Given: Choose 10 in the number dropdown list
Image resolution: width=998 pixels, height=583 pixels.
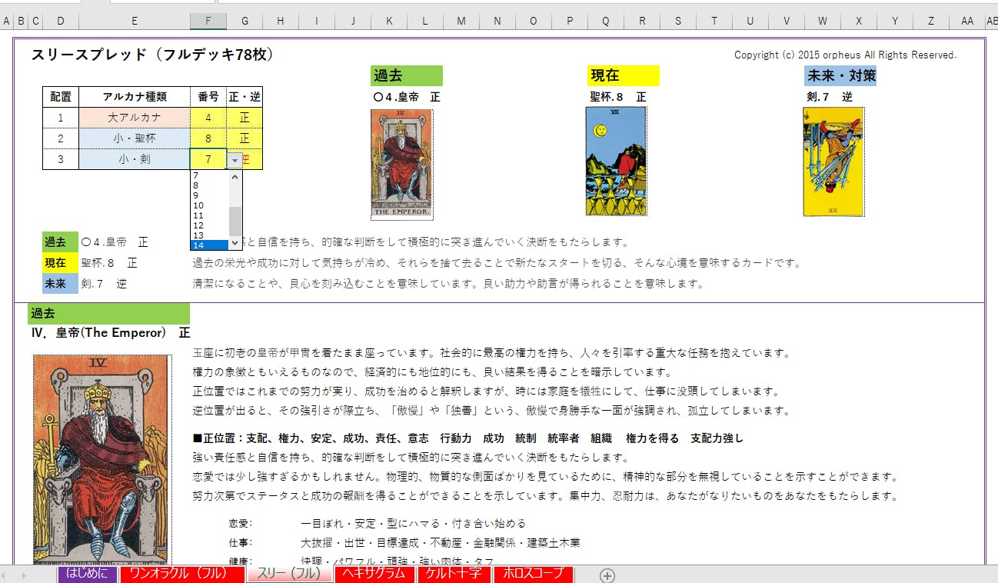Looking at the screenshot, I should click(209, 205).
